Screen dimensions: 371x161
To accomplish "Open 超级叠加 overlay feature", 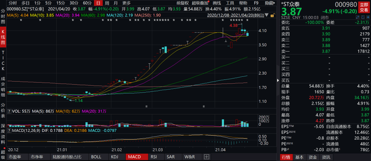I will pos(200,3).
